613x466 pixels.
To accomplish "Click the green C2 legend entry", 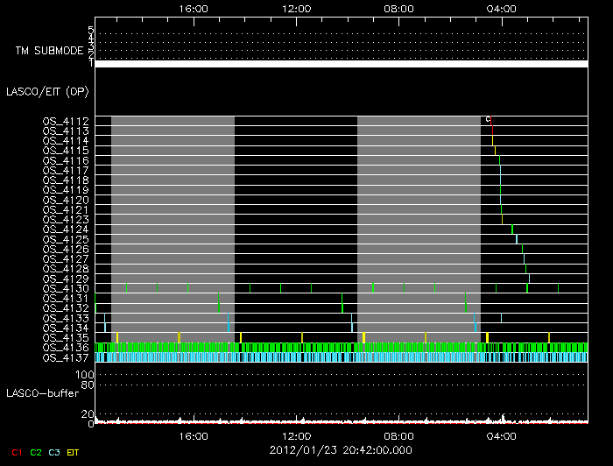I will click(x=36, y=452).
